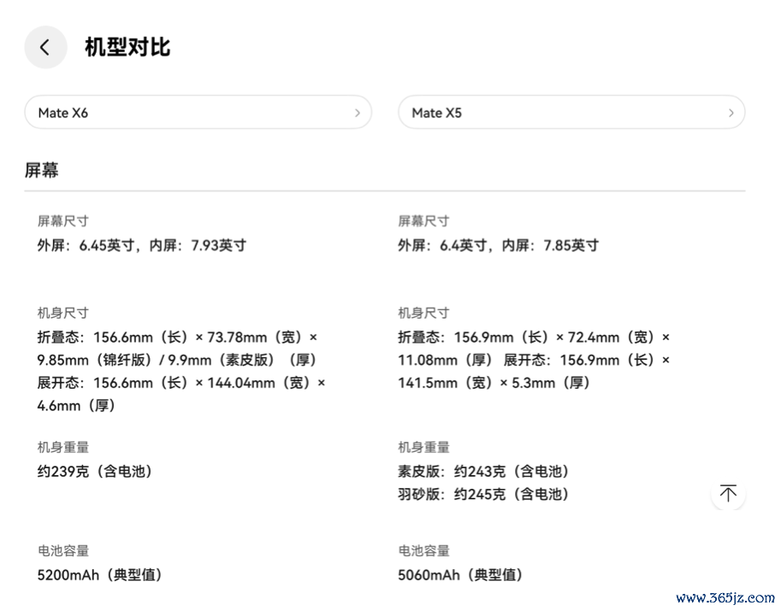This screenshot has height=611, width=781.
Task: Select Mate X6 screen size text 7.93英寸
Action: point(219,245)
